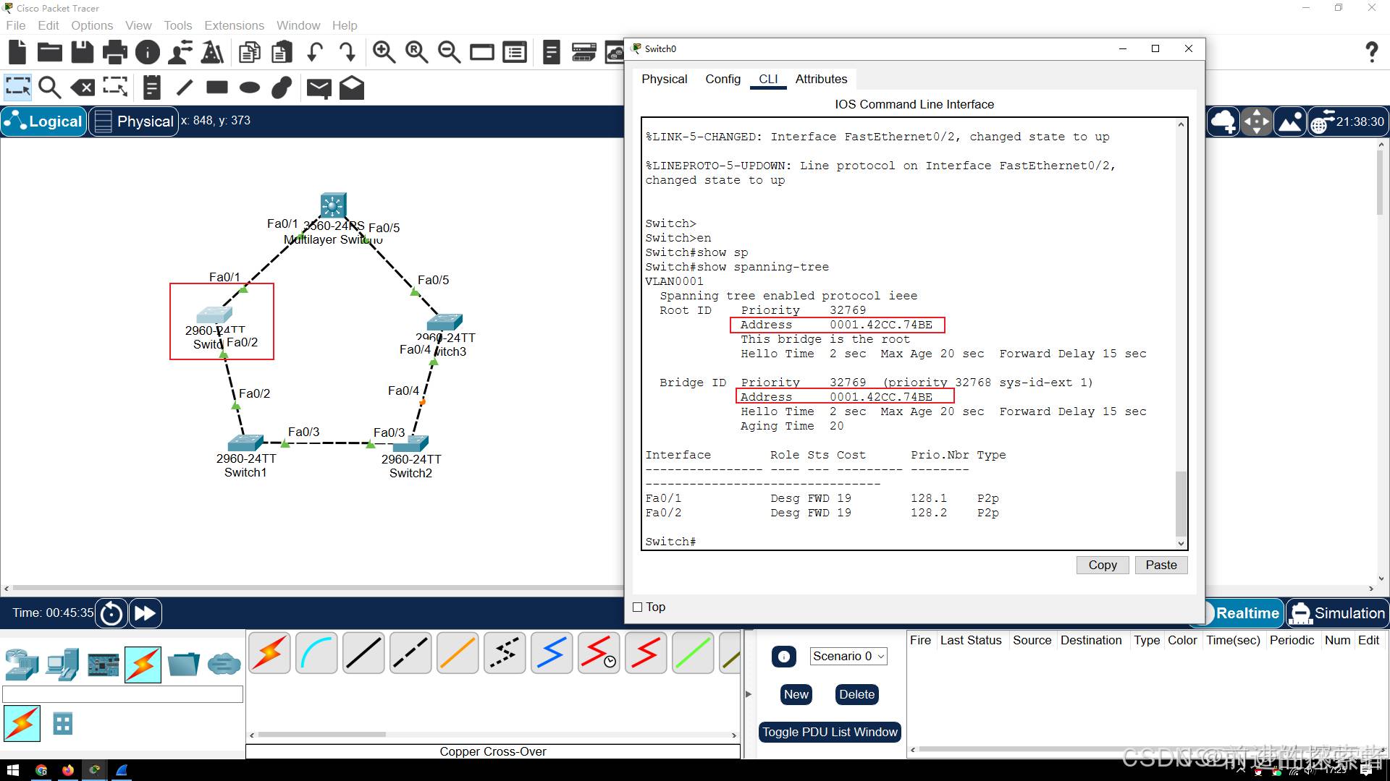The image size is (1390, 781).
Task: Select Network Devices category icon
Action: (x=22, y=665)
